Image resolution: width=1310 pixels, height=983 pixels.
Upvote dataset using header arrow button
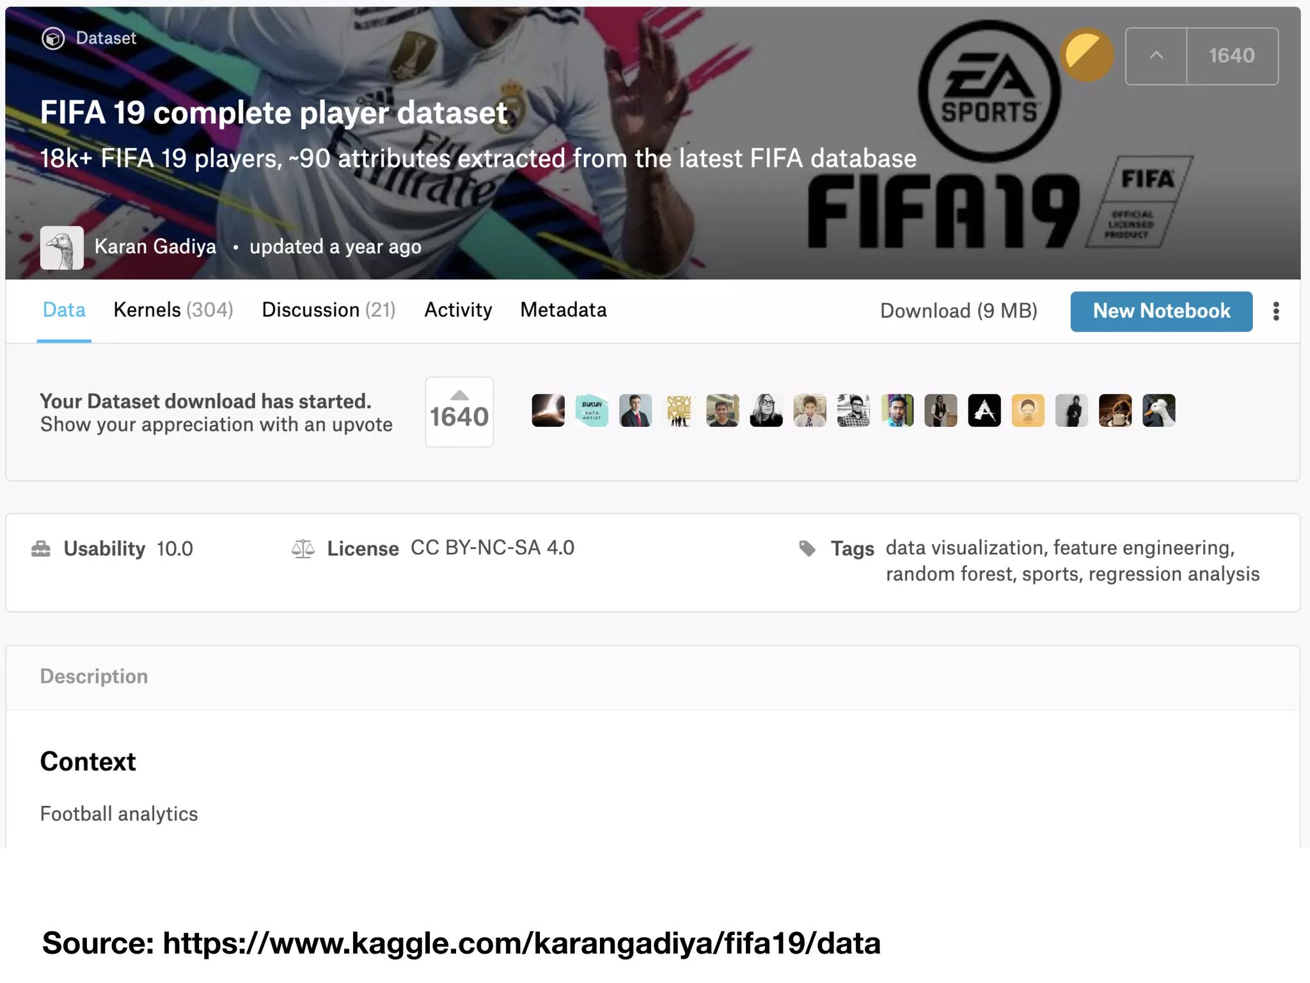pos(1156,56)
